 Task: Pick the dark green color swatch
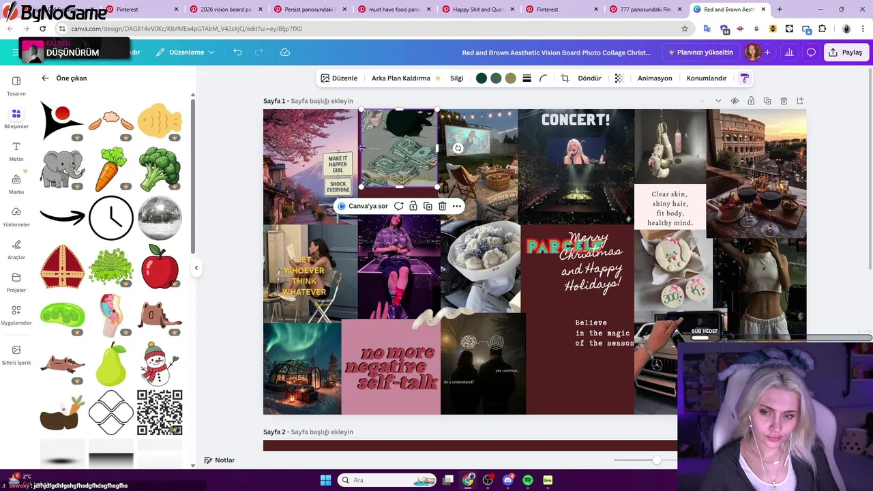coord(482,78)
